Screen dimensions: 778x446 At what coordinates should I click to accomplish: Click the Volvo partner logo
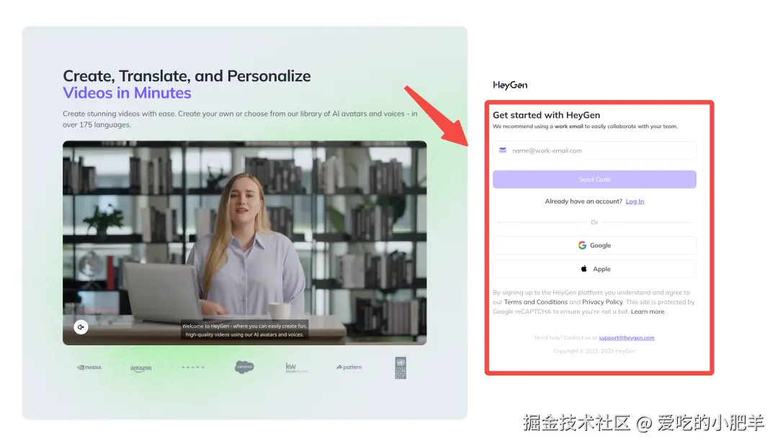[193, 367]
